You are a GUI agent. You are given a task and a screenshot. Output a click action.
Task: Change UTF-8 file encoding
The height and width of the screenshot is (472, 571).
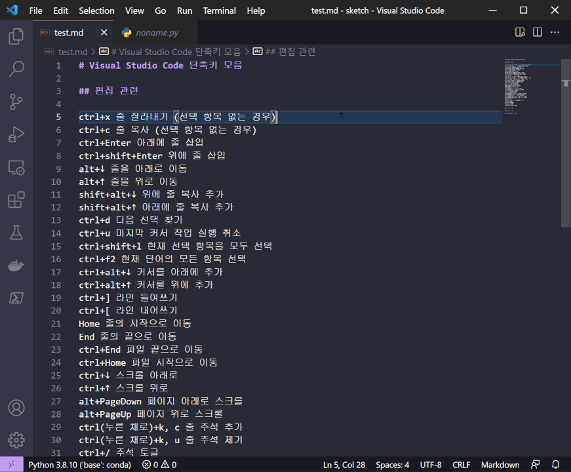(x=431, y=465)
